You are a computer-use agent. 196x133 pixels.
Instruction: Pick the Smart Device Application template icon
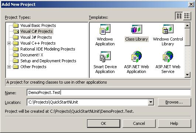(105, 57)
